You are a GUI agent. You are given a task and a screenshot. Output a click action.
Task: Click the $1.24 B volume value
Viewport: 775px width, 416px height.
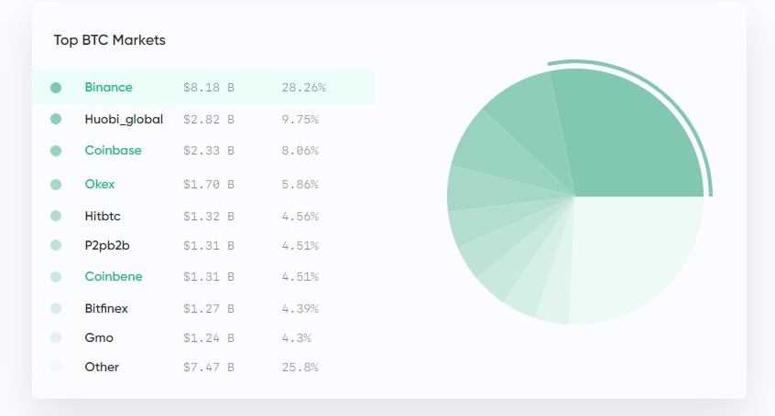point(209,338)
